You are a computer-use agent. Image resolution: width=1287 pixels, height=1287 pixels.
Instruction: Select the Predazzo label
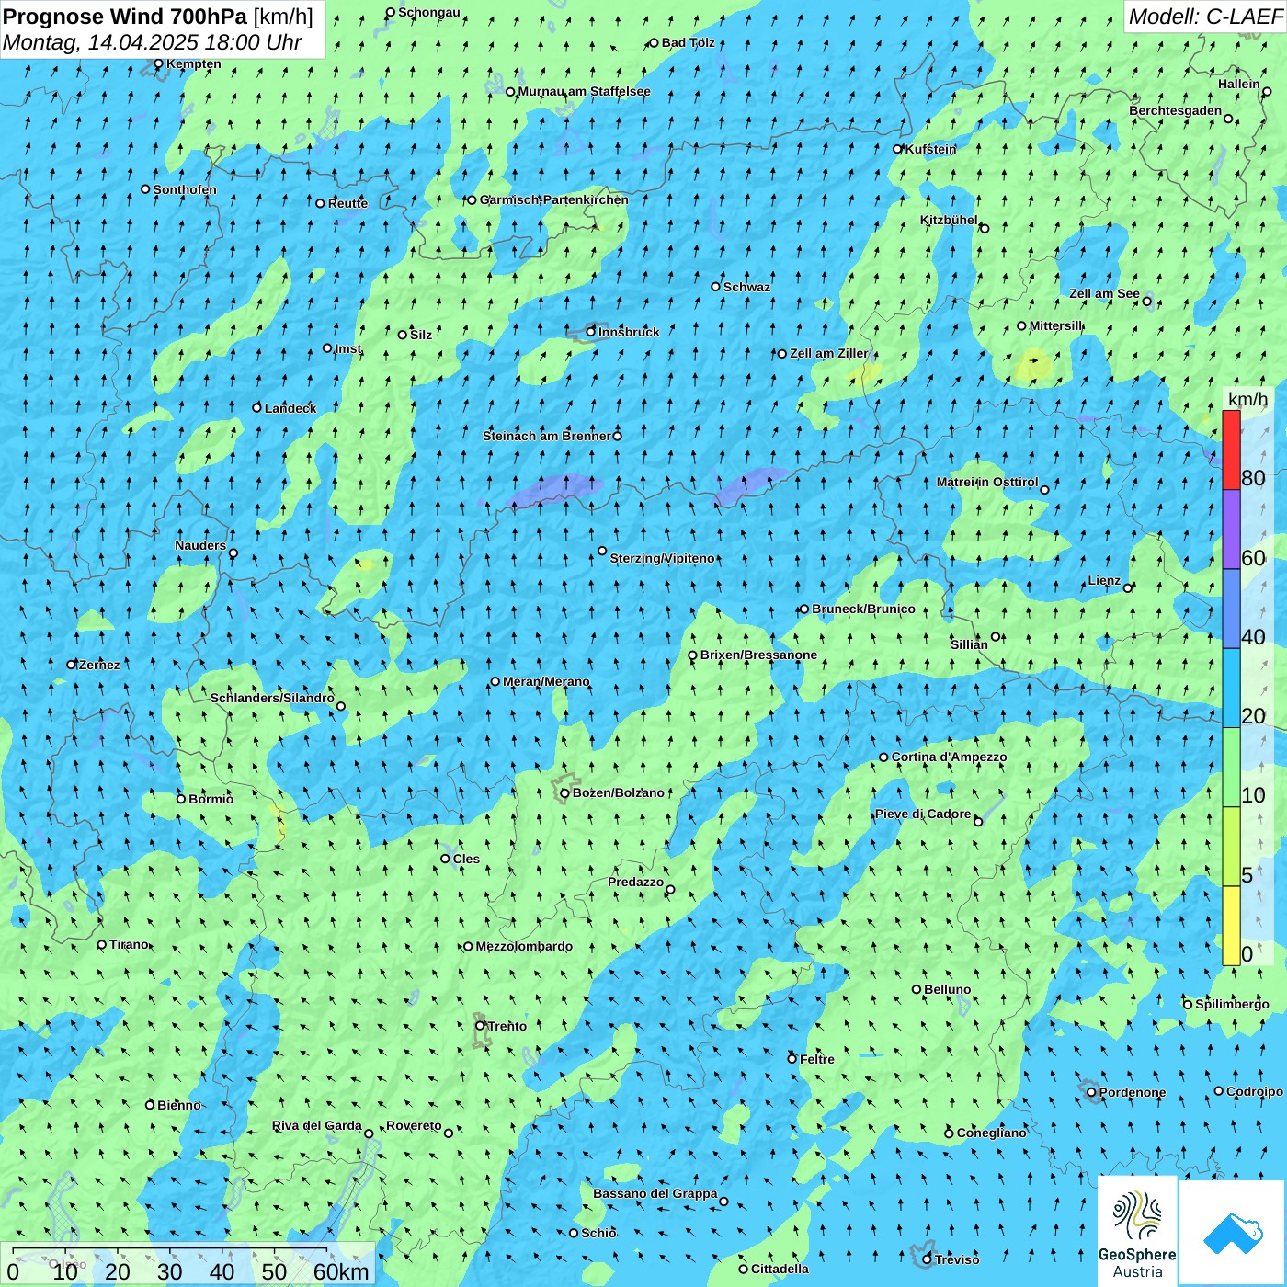click(635, 882)
